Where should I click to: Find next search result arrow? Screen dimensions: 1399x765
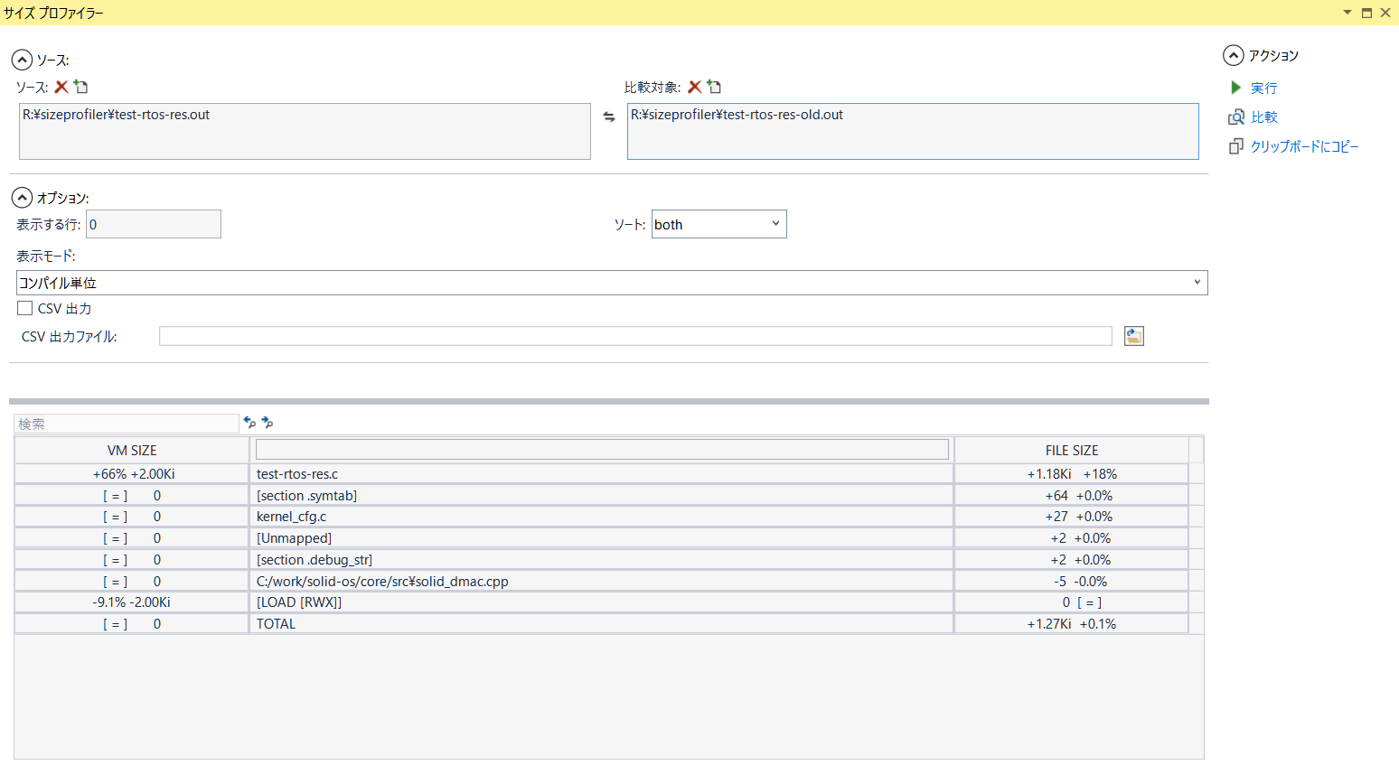click(267, 422)
